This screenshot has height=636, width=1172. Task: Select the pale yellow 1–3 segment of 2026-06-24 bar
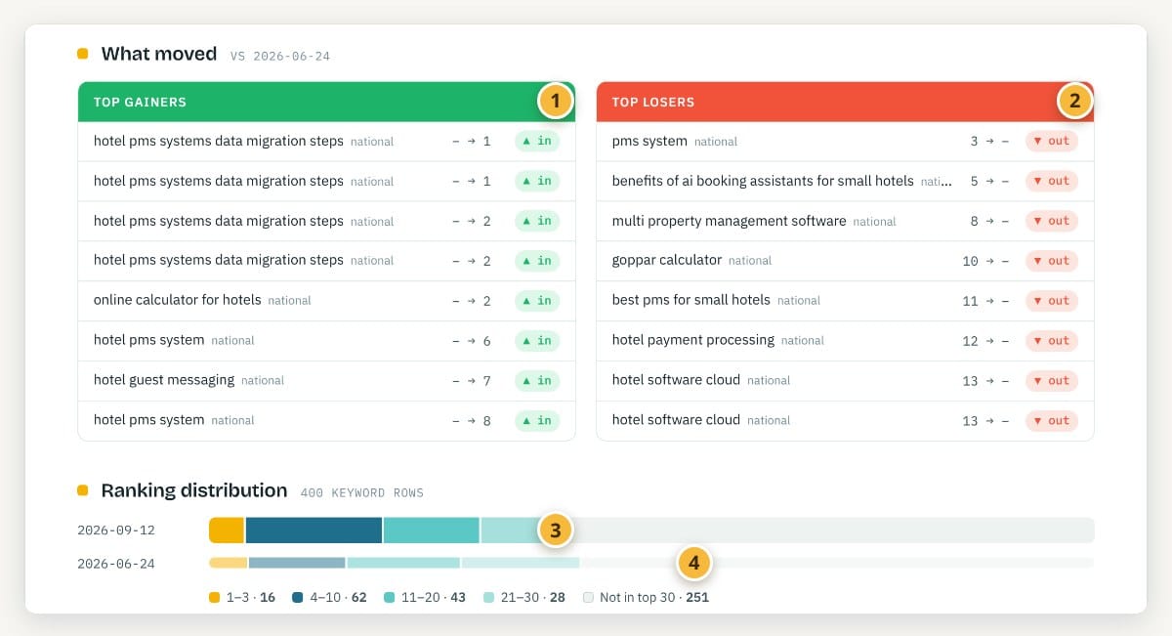click(229, 563)
